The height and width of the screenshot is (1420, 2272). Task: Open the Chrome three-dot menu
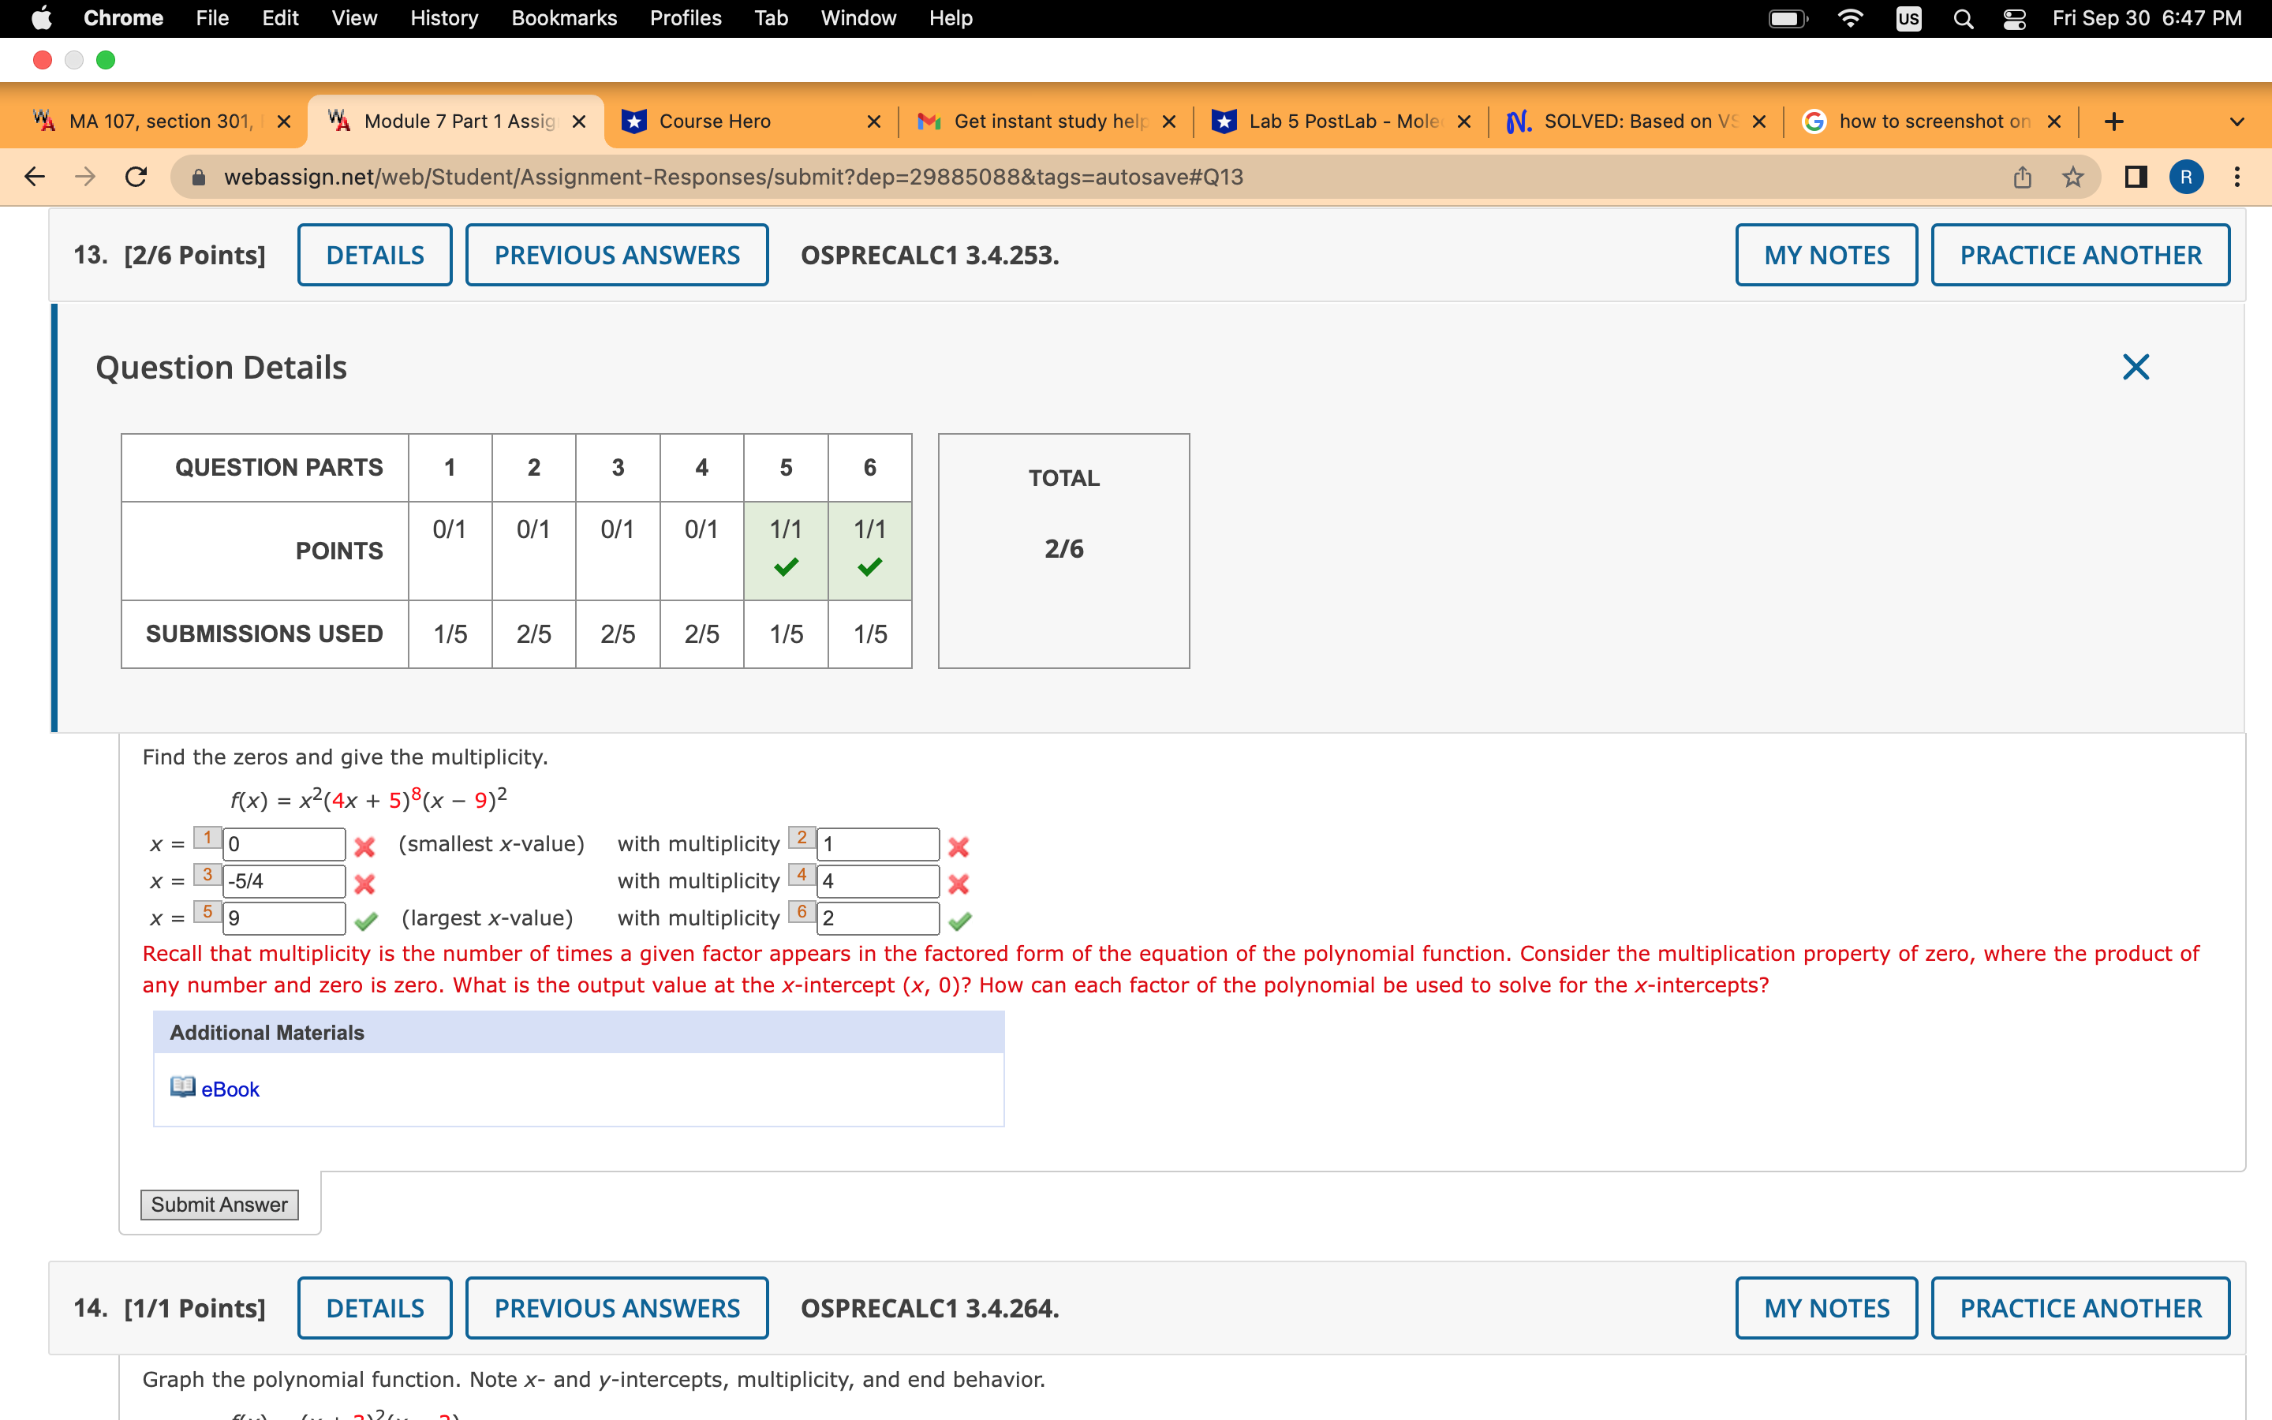point(2237,177)
